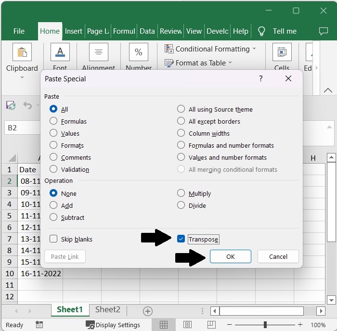The width and height of the screenshot is (337, 331).
Task: Open the comments speech bubble icon
Action: (x=323, y=31)
